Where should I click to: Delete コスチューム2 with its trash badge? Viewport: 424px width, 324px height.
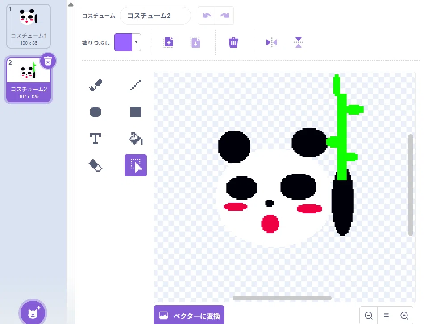[48, 62]
